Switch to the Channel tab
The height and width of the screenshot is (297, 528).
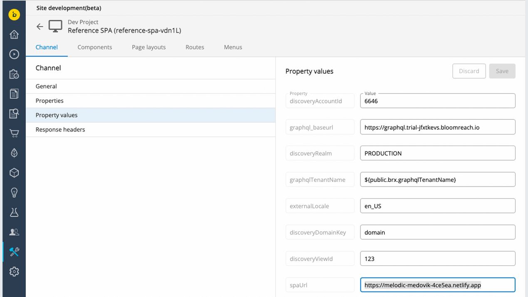pos(47,47)
